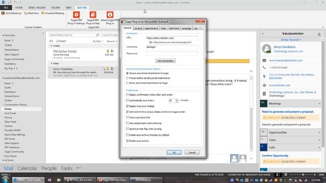Switch to Appointments tab in plug-in dialog
The width and height of the screenshot is (326, 183).
(151, 28)
